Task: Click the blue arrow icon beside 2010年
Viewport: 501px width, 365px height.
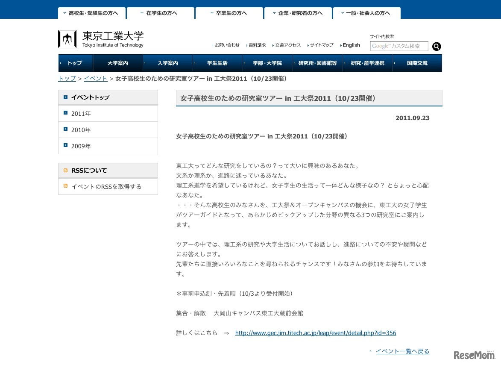Action: tap(65, 129)
